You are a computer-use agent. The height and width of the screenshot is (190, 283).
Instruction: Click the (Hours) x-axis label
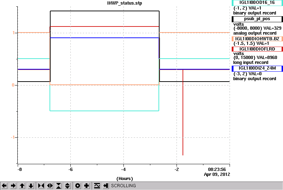click(125, 179)
